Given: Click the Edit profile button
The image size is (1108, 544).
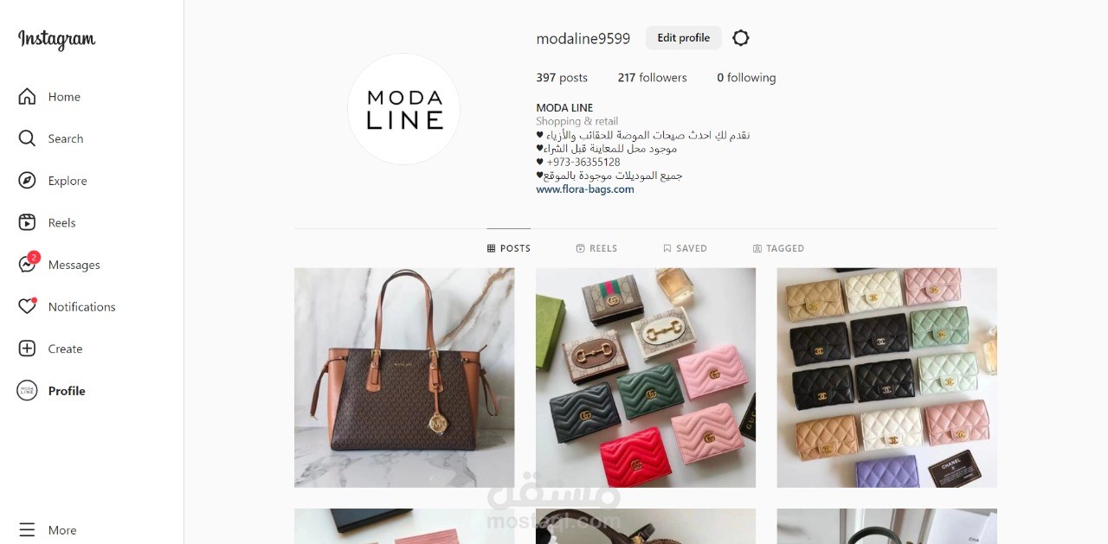Looking at the screenshot, I should pyautogui.click(x=683, y=38).
